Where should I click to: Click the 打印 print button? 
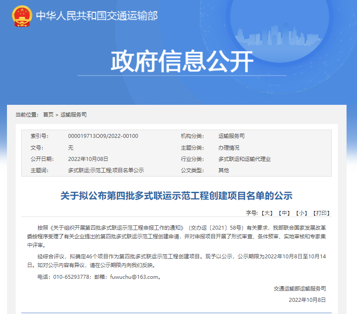[321, 213]
